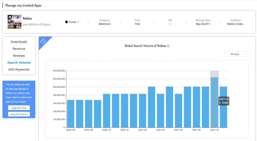
Task: Click the green IAP checkmark icon
Action: pyautogui.click(x=170, y=24)
